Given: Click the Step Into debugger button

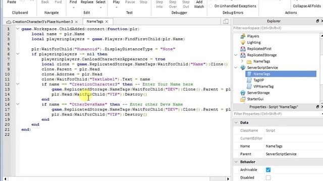Looking at the screenshot, I should point(159,4).
